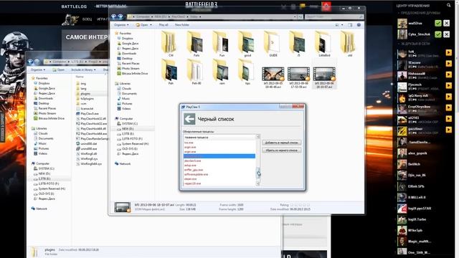The width and height of the screenshot is (459, 258).
Task: Open Include in library dropdown in back Explorer
Action: tap(83, 70)
